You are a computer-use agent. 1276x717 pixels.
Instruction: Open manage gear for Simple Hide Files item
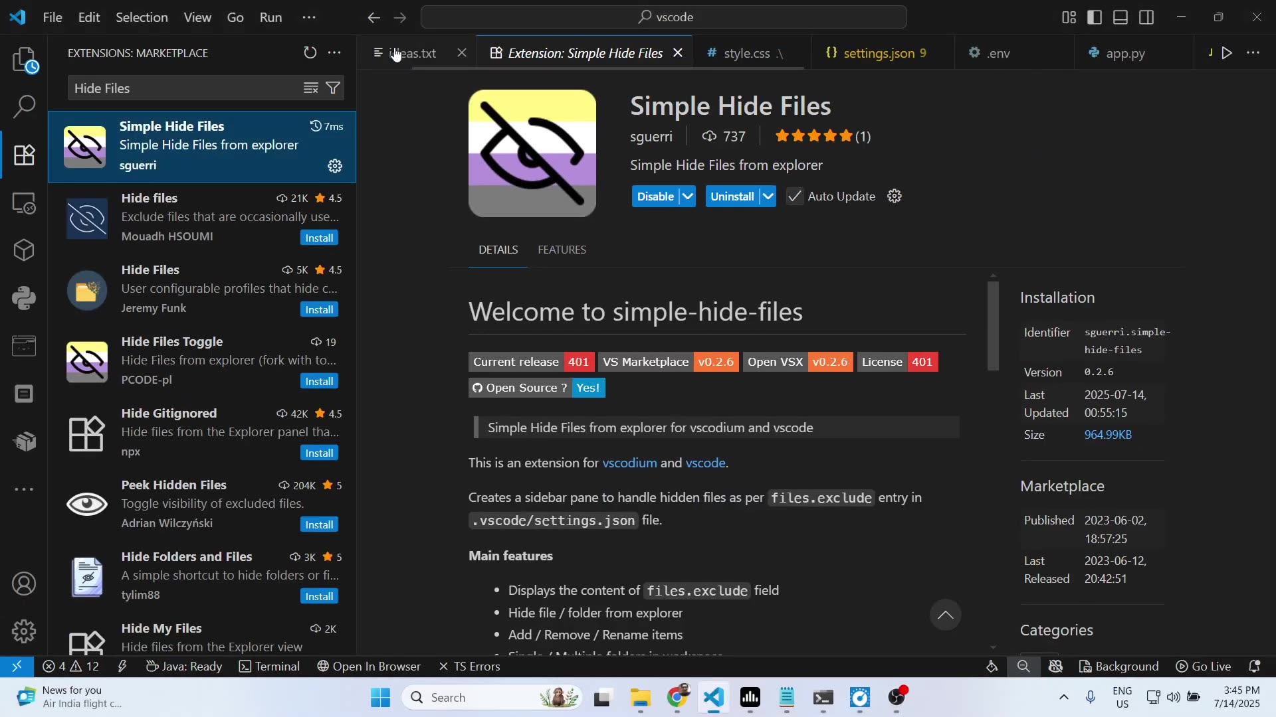click(x=335, y=166)
